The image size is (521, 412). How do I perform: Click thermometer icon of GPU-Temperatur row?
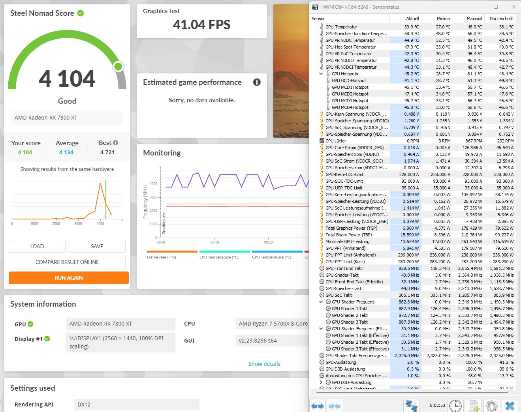pyautogui.click(x=322, y=27)
